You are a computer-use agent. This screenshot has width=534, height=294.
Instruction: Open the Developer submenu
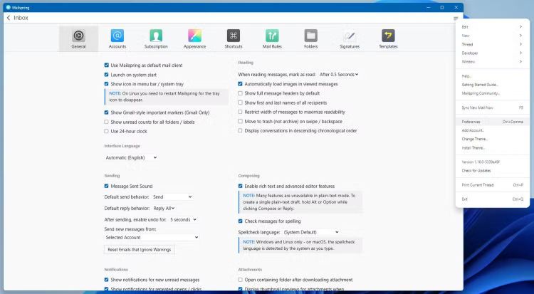[492, 53]
